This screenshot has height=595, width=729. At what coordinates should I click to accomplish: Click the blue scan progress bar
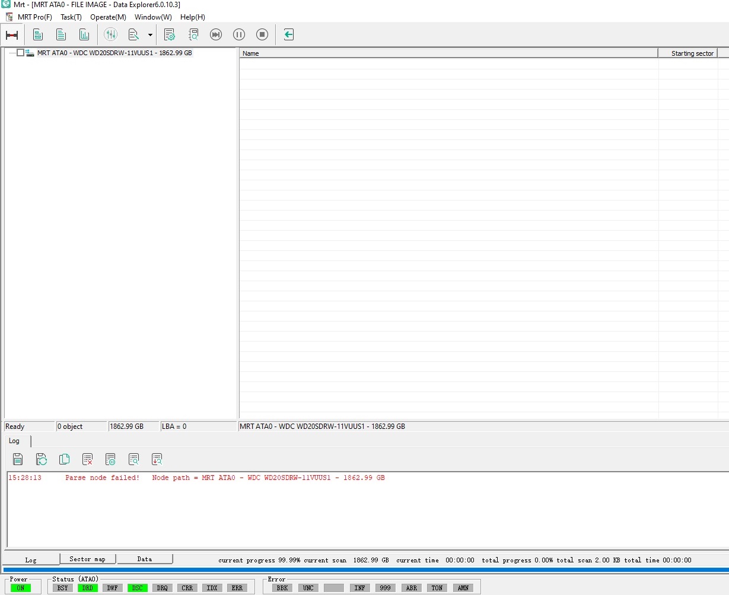pos(366,570)
